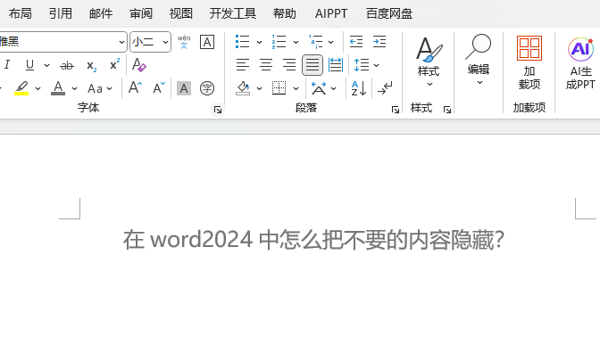
Task: Open the 邮件 tab
Action: tap(101, 13)
